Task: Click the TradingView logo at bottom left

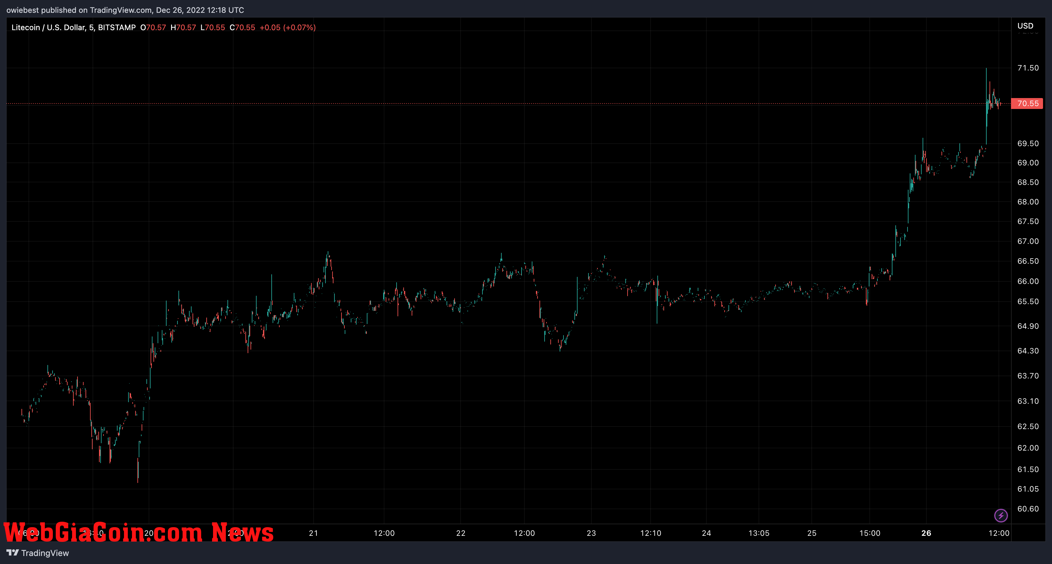Action: coord(37,553)
